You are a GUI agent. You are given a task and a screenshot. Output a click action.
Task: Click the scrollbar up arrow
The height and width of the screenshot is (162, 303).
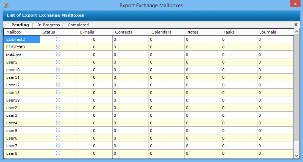[x=296, y=31]
